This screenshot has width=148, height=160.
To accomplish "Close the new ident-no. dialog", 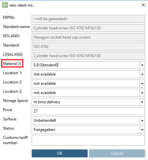I will pos(143,5).
